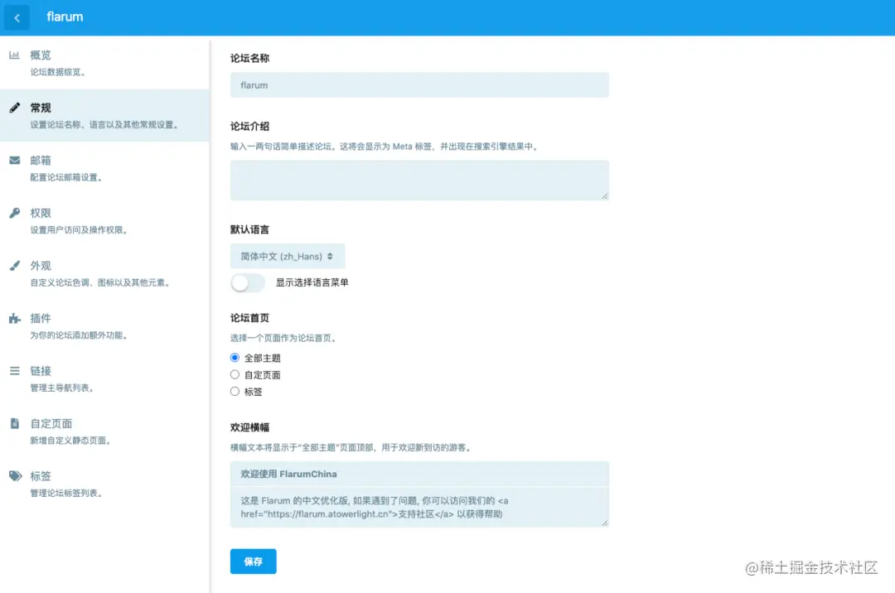Click the empty 论坛介绍 textarea
895x593 pixels.
pos(419,181)
